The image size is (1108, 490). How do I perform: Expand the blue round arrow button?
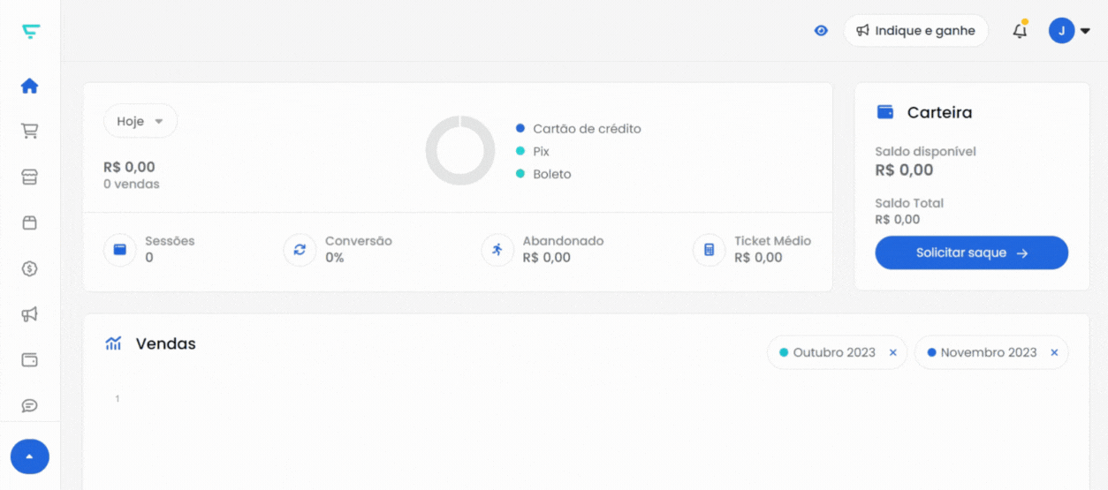pyautogui.click(x=30, y=456)
